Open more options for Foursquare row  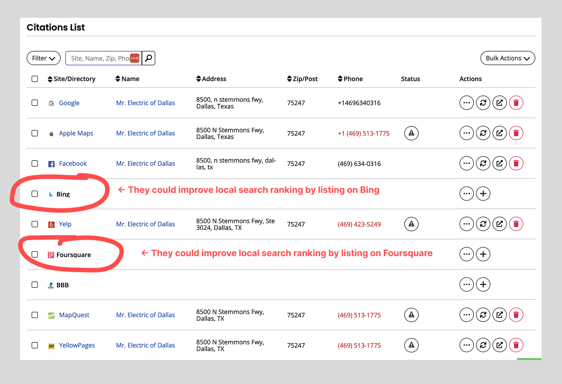[x=467, y=254]
